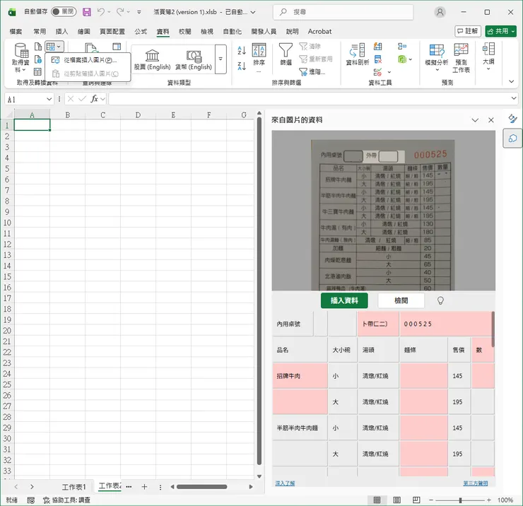Open the file name dropdown in title bar

click(253, 12)
